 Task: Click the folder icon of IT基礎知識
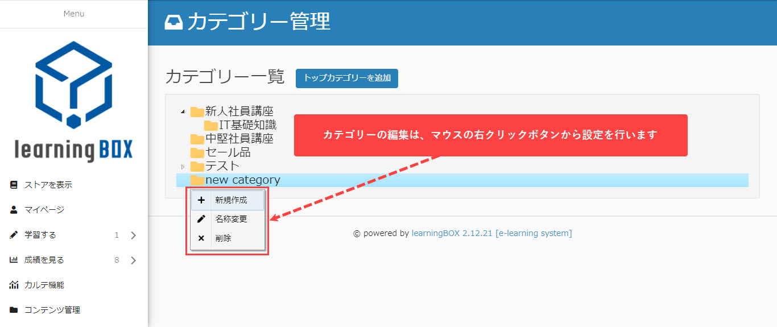[211, 125]
